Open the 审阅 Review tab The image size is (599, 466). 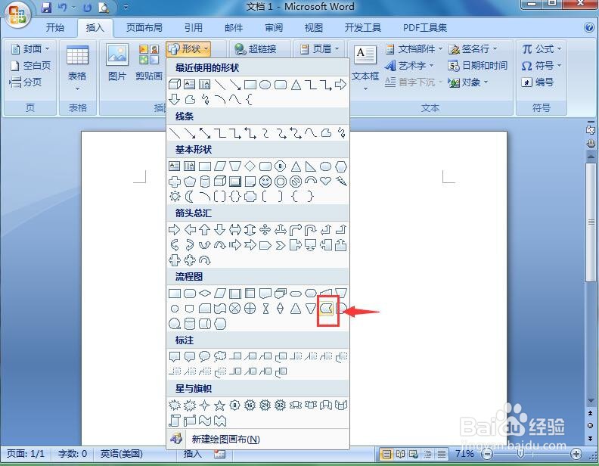[x=274, y=27]
